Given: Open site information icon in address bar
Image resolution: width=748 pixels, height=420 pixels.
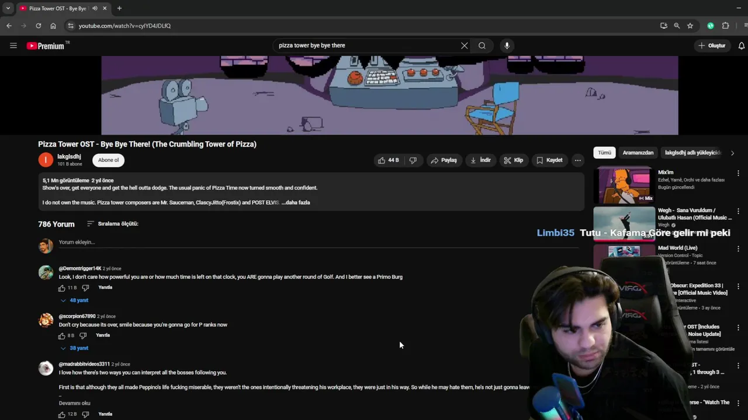Looking at the screenshot, I should (x=71, y=26).
